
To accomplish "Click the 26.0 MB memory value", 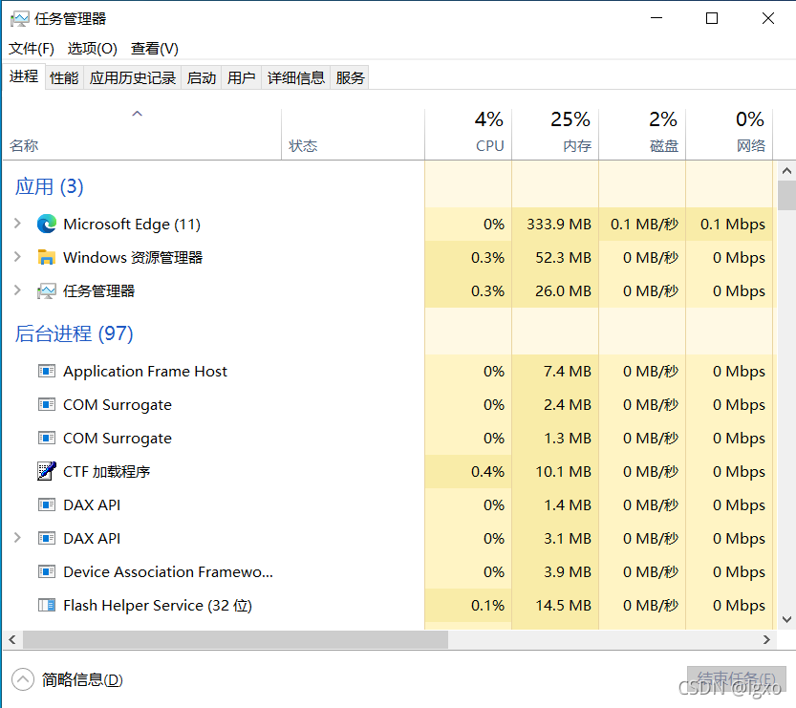I will click(564, 290).
